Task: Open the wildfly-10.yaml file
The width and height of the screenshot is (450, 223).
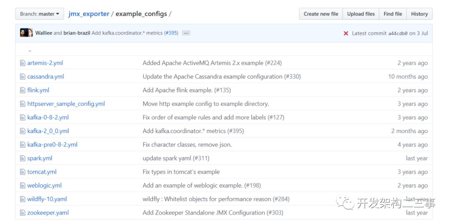Action: (x=47, y=199)
